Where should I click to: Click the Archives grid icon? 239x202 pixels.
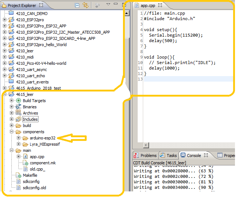tap(18, 113)
